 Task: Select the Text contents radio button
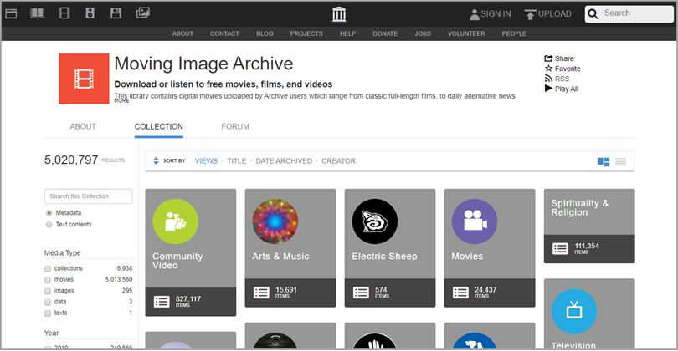49,225
